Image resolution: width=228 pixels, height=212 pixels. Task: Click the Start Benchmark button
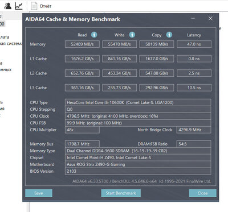121,193
